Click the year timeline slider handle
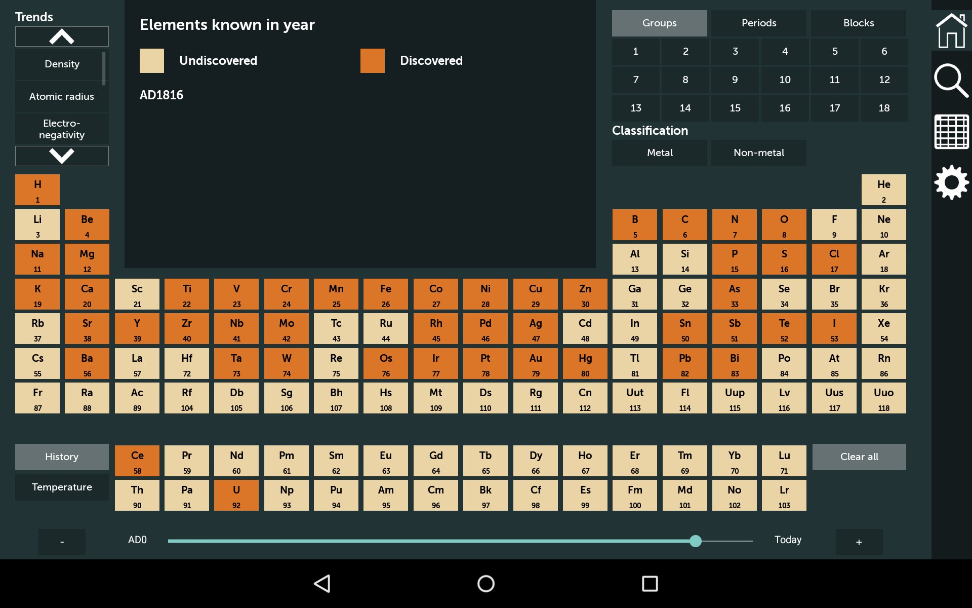Image resolution: width=972 pixels, height=608 pixels. (696, 541)
